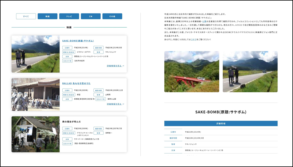The image size is (293, 167).
Task: Click 平成26年(2014年) value in detail table
Action: click(x=193, y=132)
